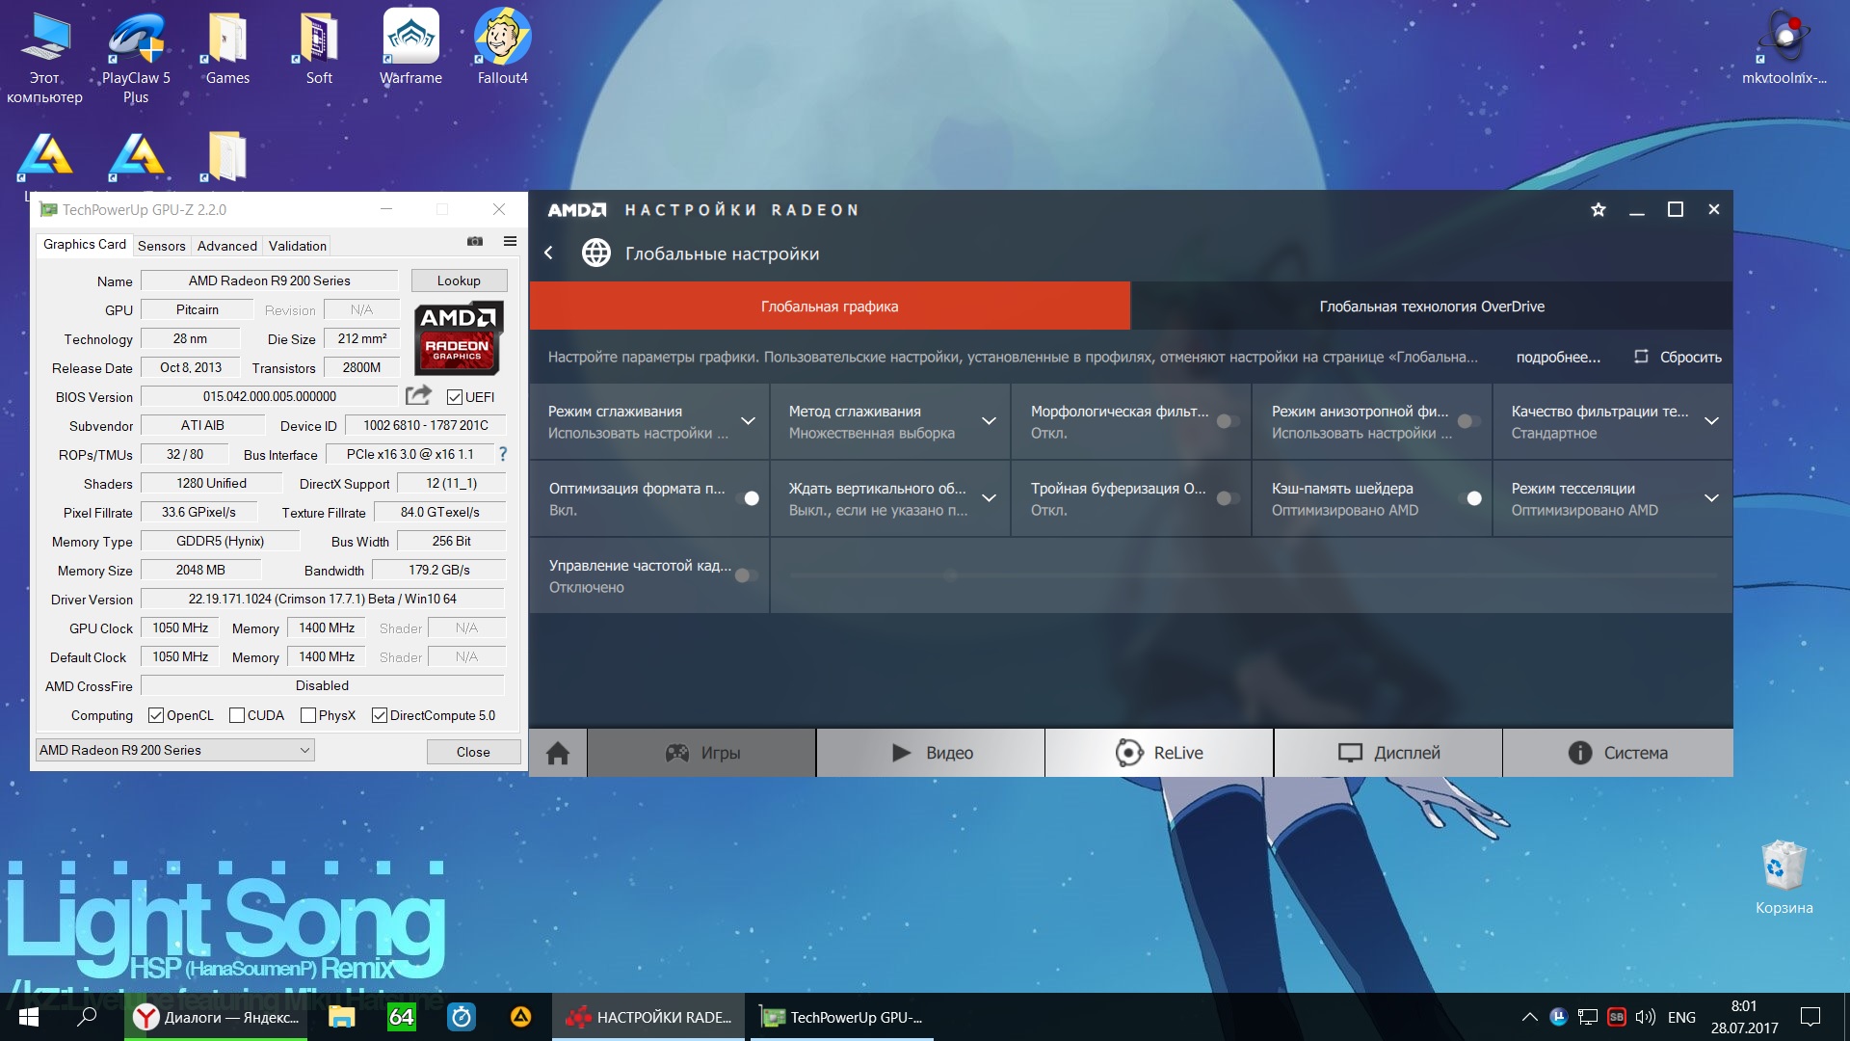Open the stopwatch taskbar app icon

pyautogui.click(x=462, y=1017)
